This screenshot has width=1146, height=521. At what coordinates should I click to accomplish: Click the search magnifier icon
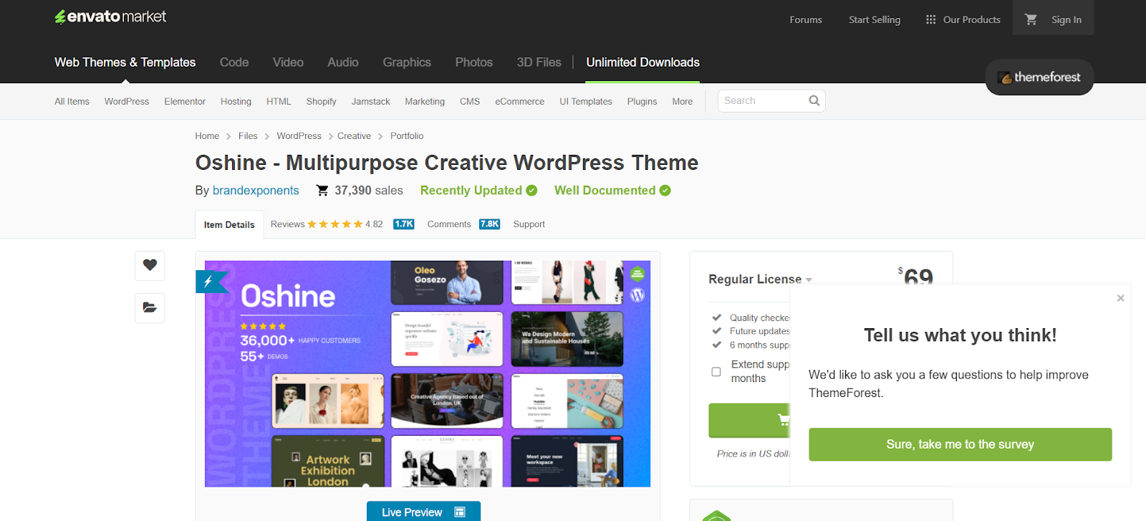(814, 101)
